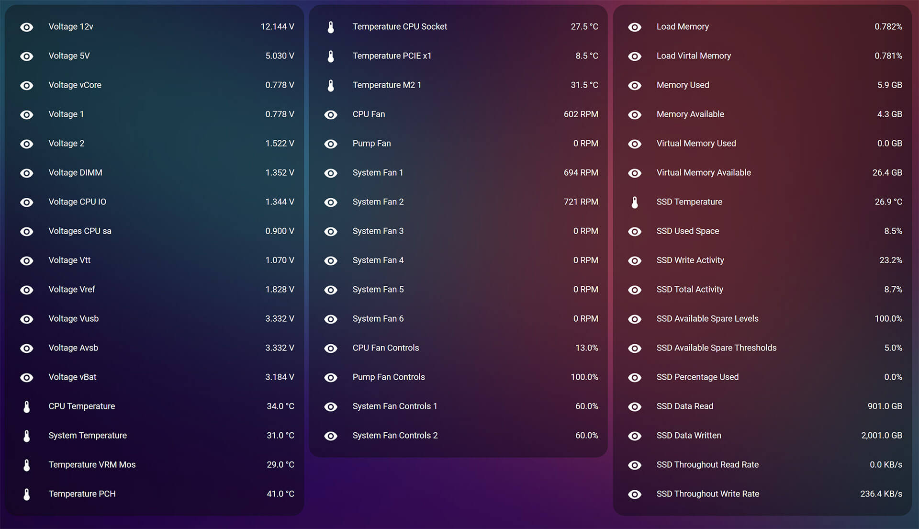The image size is (919, 529).
Task: Click the SSD Temperature thermometer icon
Action: [635, 202]
